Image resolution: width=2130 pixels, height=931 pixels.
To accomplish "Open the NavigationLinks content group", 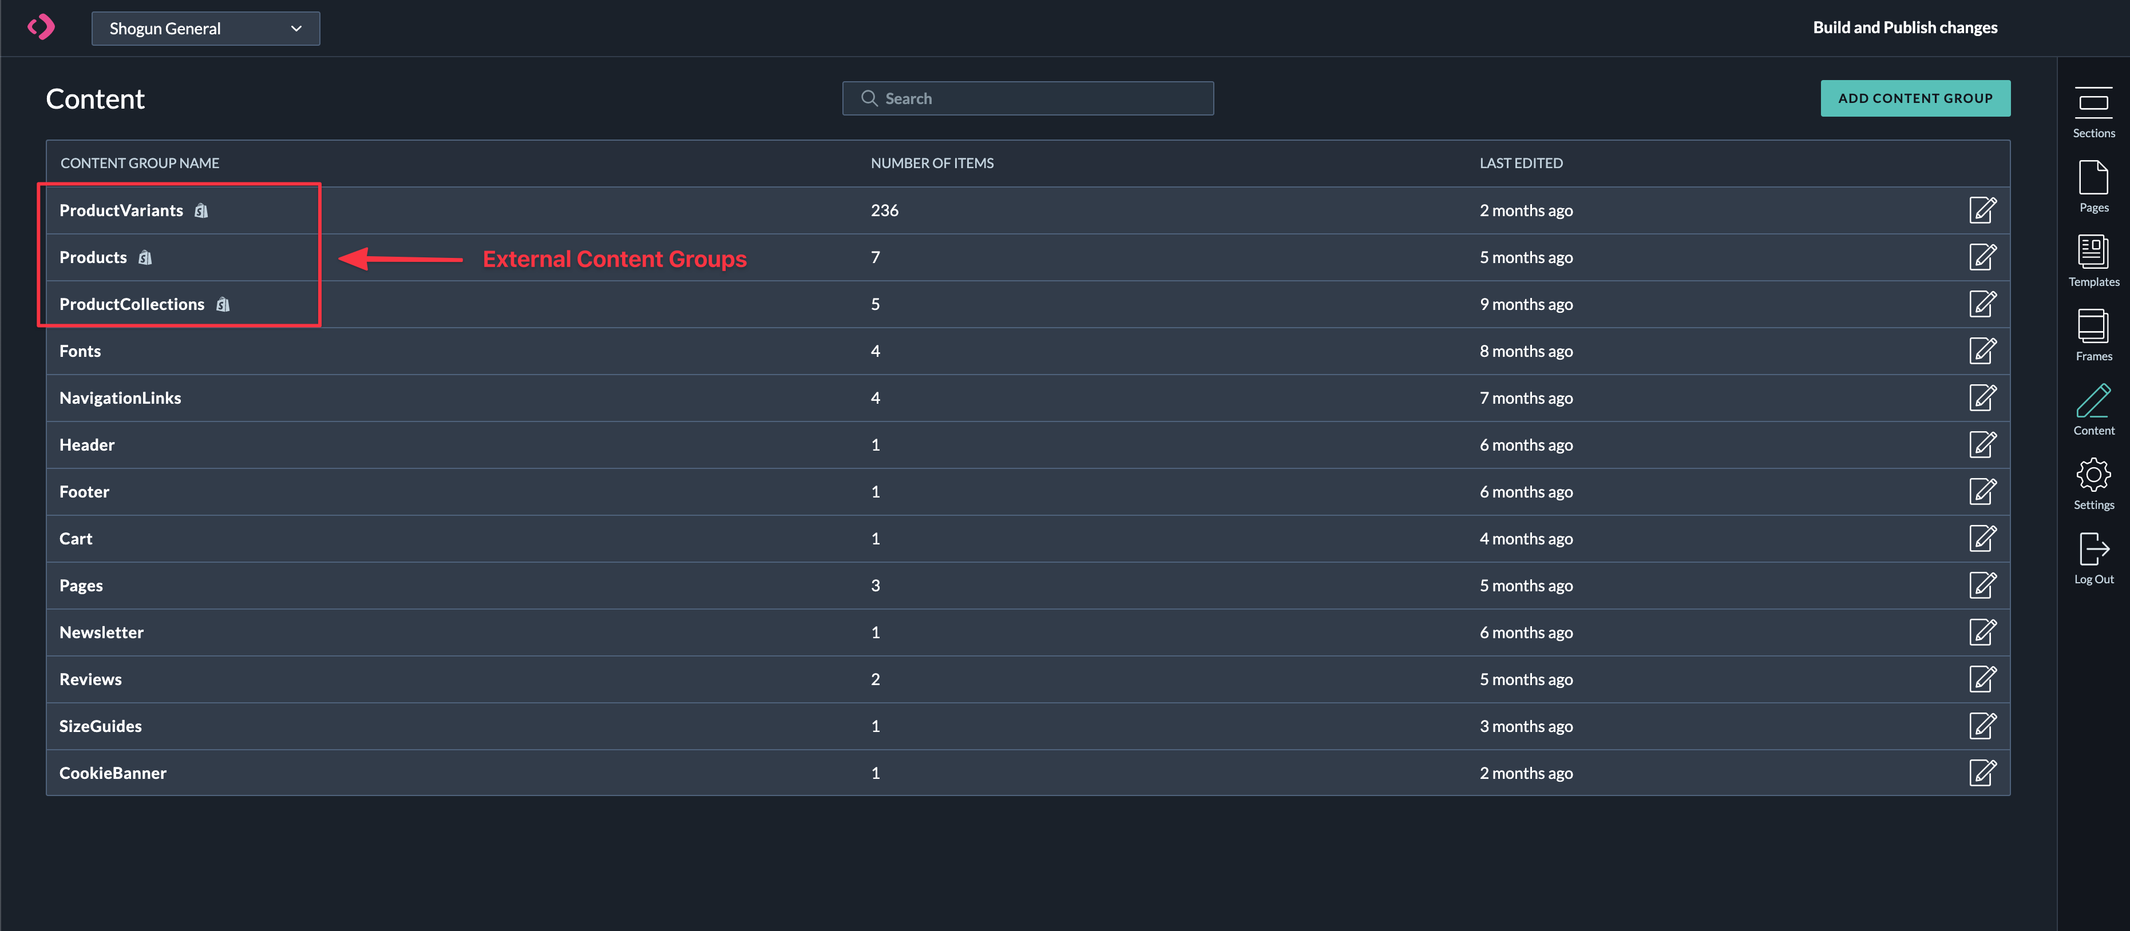I will coord(120,398).
